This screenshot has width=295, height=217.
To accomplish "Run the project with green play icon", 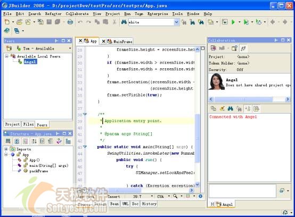I will (233, 22).
